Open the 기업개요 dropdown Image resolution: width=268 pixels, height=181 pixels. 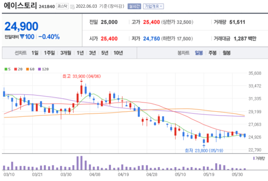pyautogui.click(x=153, y=6)
